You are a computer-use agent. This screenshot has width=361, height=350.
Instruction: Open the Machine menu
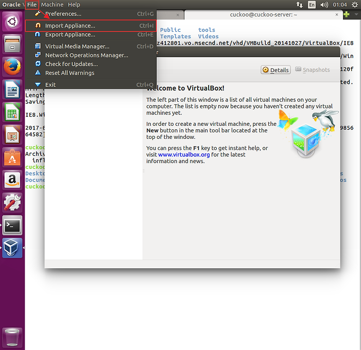point(52,5)
